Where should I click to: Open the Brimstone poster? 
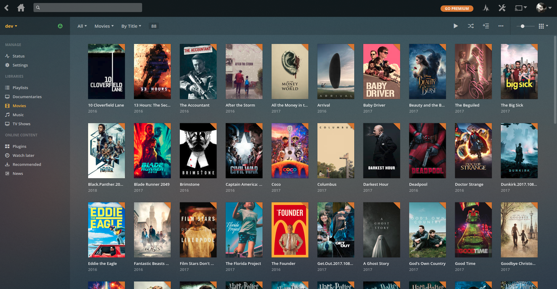198,151
